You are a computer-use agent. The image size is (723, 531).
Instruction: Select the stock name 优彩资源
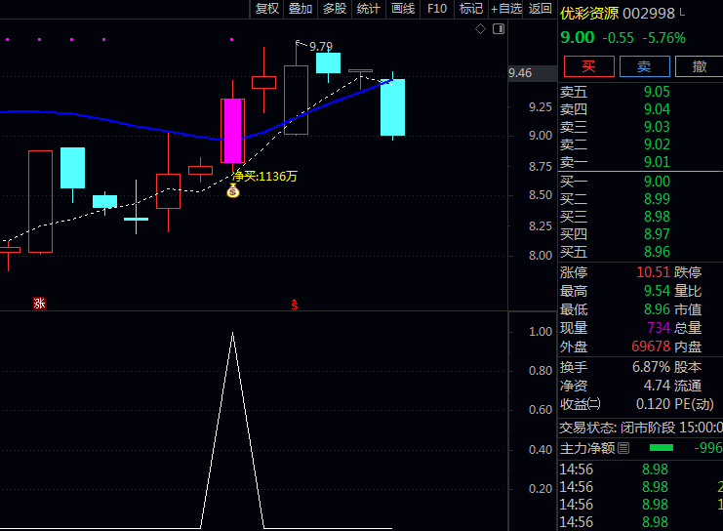(588, 14)
